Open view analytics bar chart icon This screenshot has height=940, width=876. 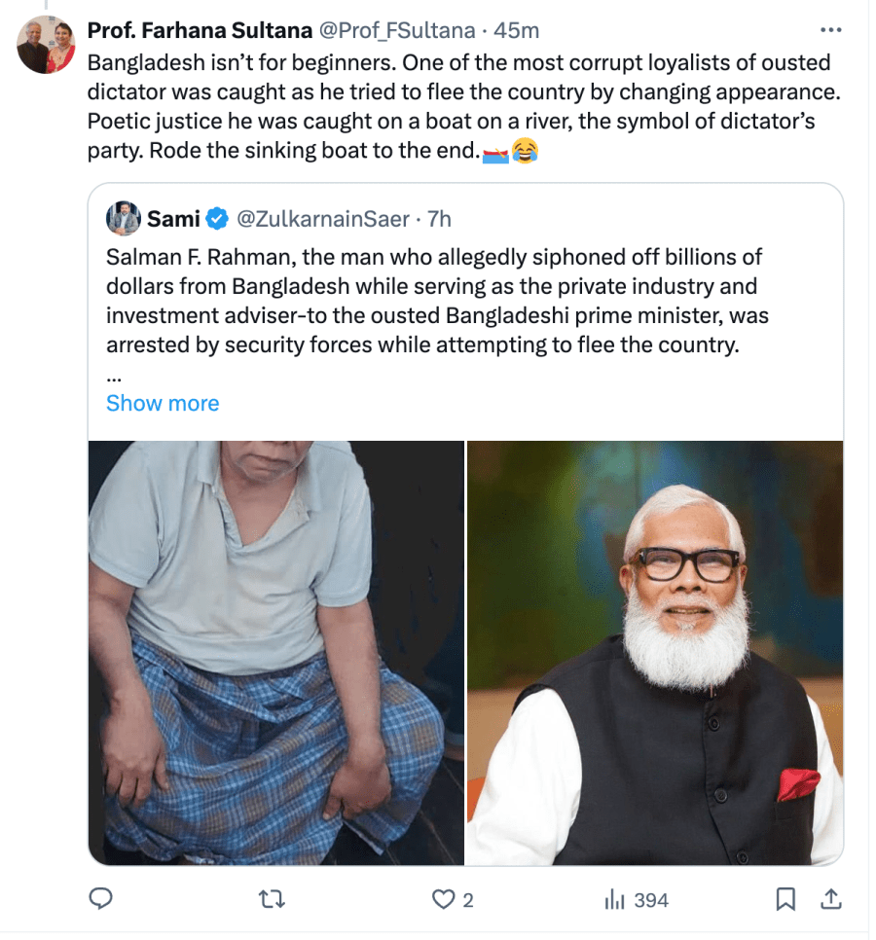[614, 900]
